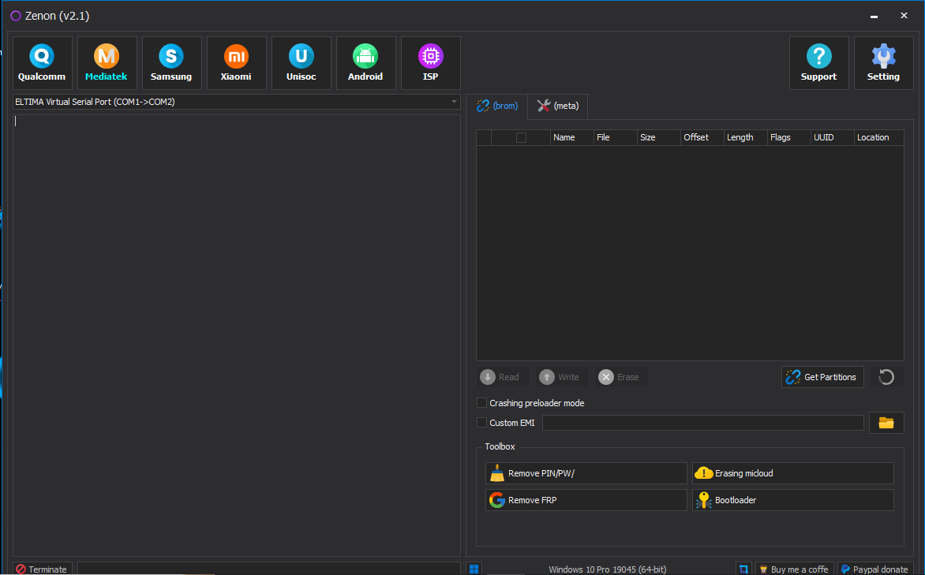Enable the Custom EMI checkbox
The width and height of the screenshot is (925, 575).
482,423
